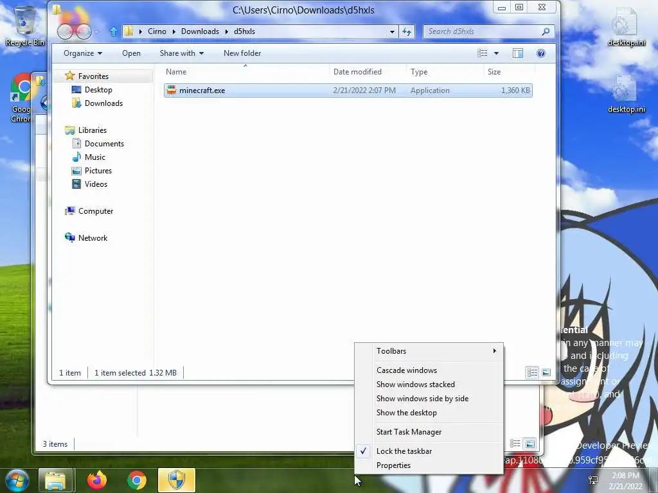Go up one folder level arrow
Viewport: 658px width, 493px height.
113,31
